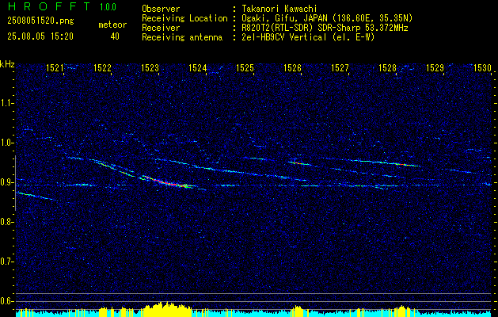The width and height of the screenshot is (498, 317).
Task: Click the HROFFT title text
Action: click(x=49, y=6)
